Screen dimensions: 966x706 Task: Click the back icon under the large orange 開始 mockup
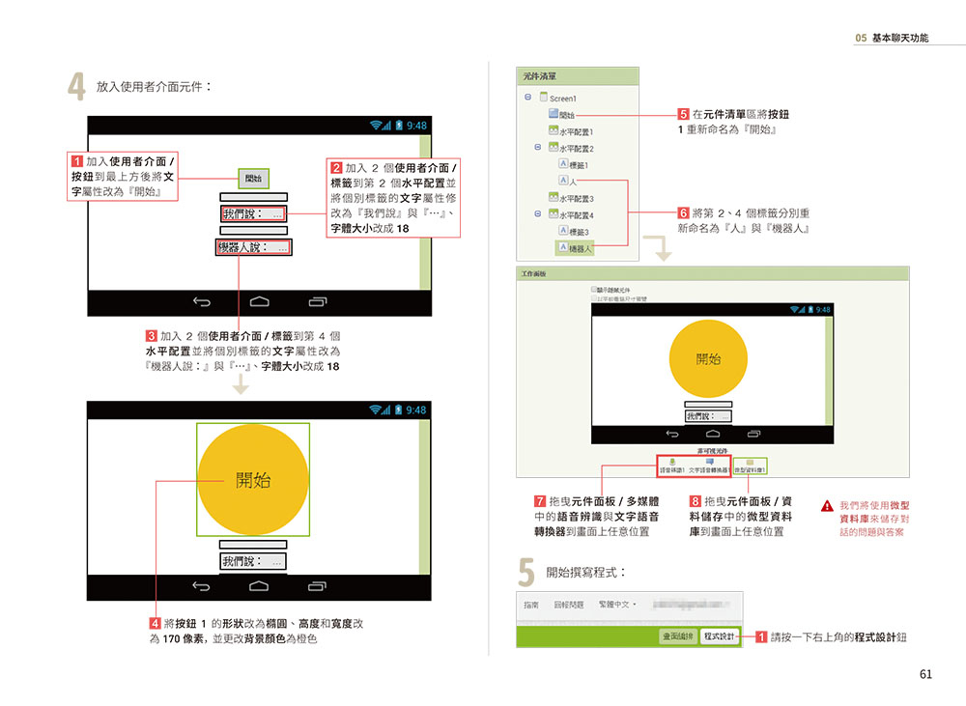click(x=201, y=586)
